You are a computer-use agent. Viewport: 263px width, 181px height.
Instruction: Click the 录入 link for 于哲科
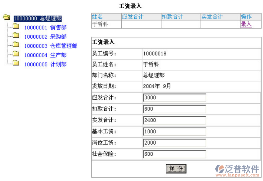click(x=246, y=24)
